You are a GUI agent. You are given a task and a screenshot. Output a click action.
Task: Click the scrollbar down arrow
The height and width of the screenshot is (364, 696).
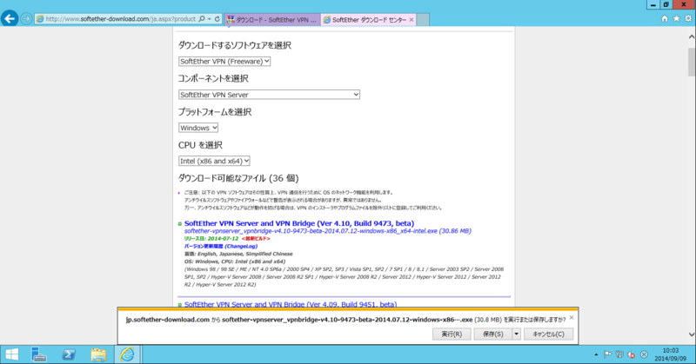click(x=691, y=334)
